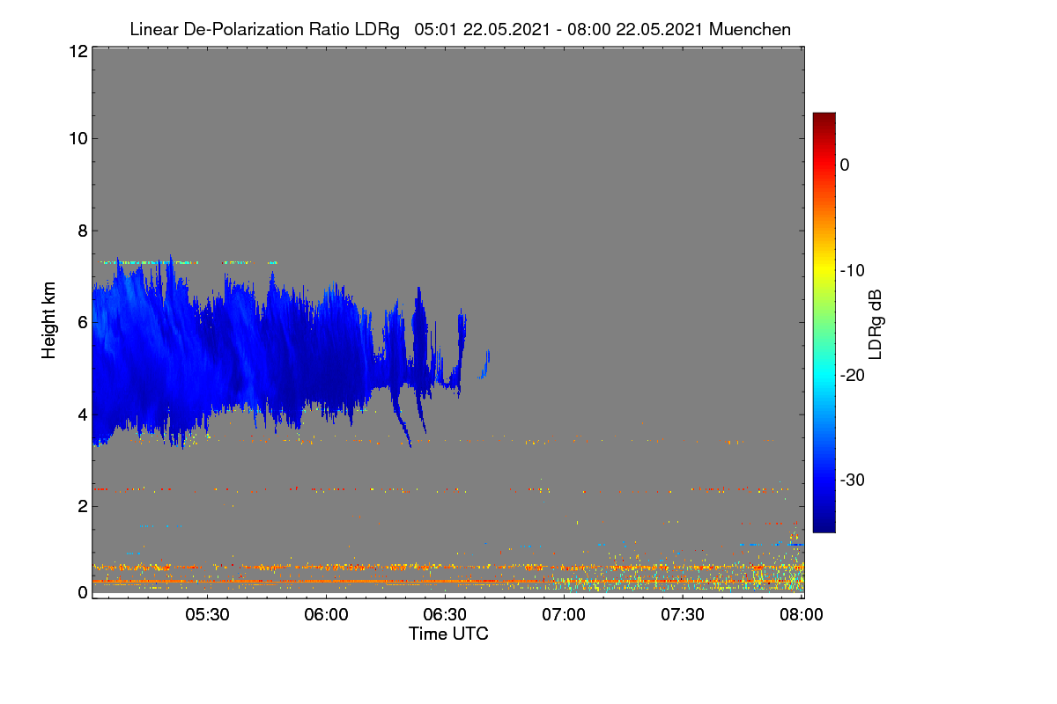
Task: Click the height tick label 2
Action: (x=81, y=505)
